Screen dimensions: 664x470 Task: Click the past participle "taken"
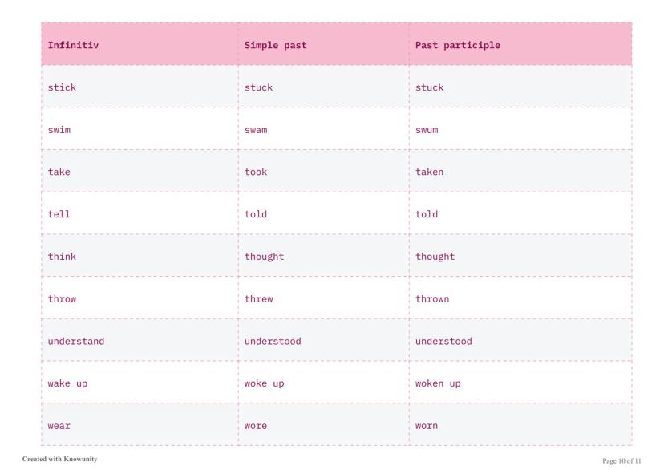pyautogui.click(x=429, y=172)
